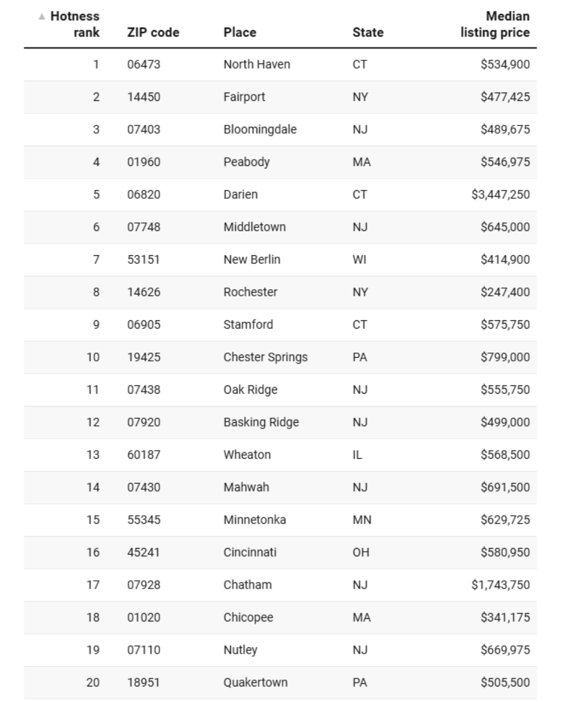Select ZIP code 18951 for Quakertown

143,682
